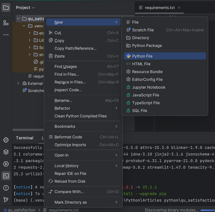Click the Scratch File icon in submenu
This screenshot has height=212, width=215.
128,30
